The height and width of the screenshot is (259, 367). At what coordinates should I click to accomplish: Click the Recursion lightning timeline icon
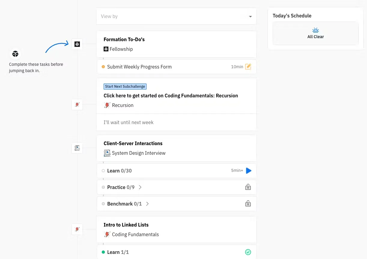77,105
